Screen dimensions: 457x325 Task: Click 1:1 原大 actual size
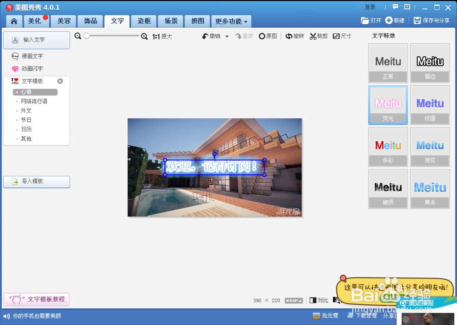pyautogui.click(x=162, y=37)
